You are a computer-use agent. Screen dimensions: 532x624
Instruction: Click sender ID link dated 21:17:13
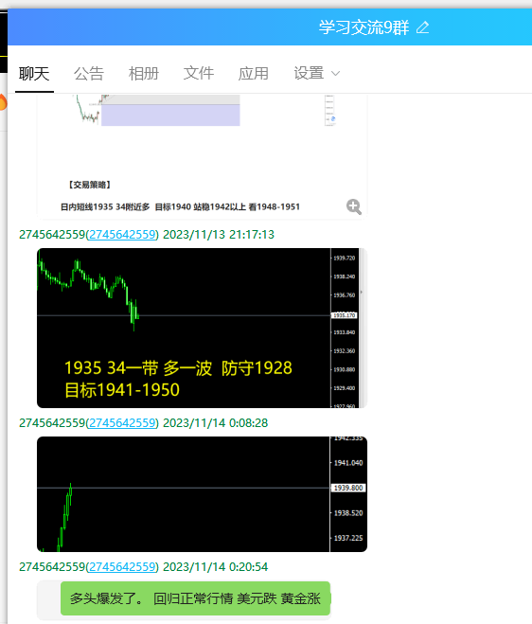point(122,235)
